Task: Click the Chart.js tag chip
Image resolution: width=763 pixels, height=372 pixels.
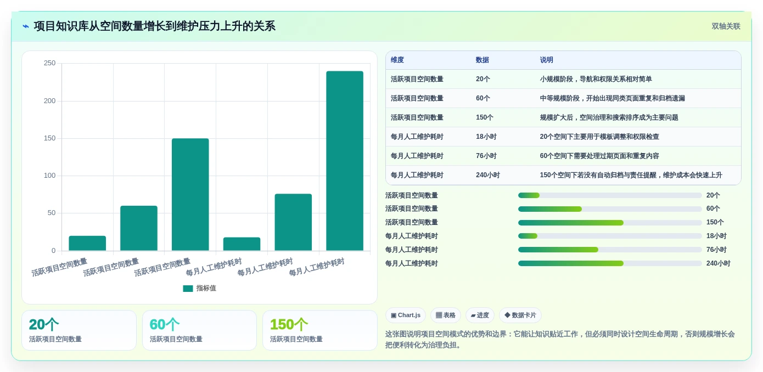Action: click(406, 315)
